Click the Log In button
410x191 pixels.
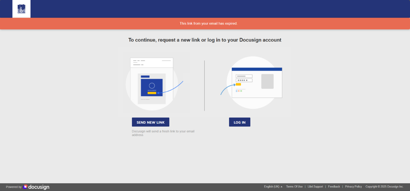pos(240,122)
